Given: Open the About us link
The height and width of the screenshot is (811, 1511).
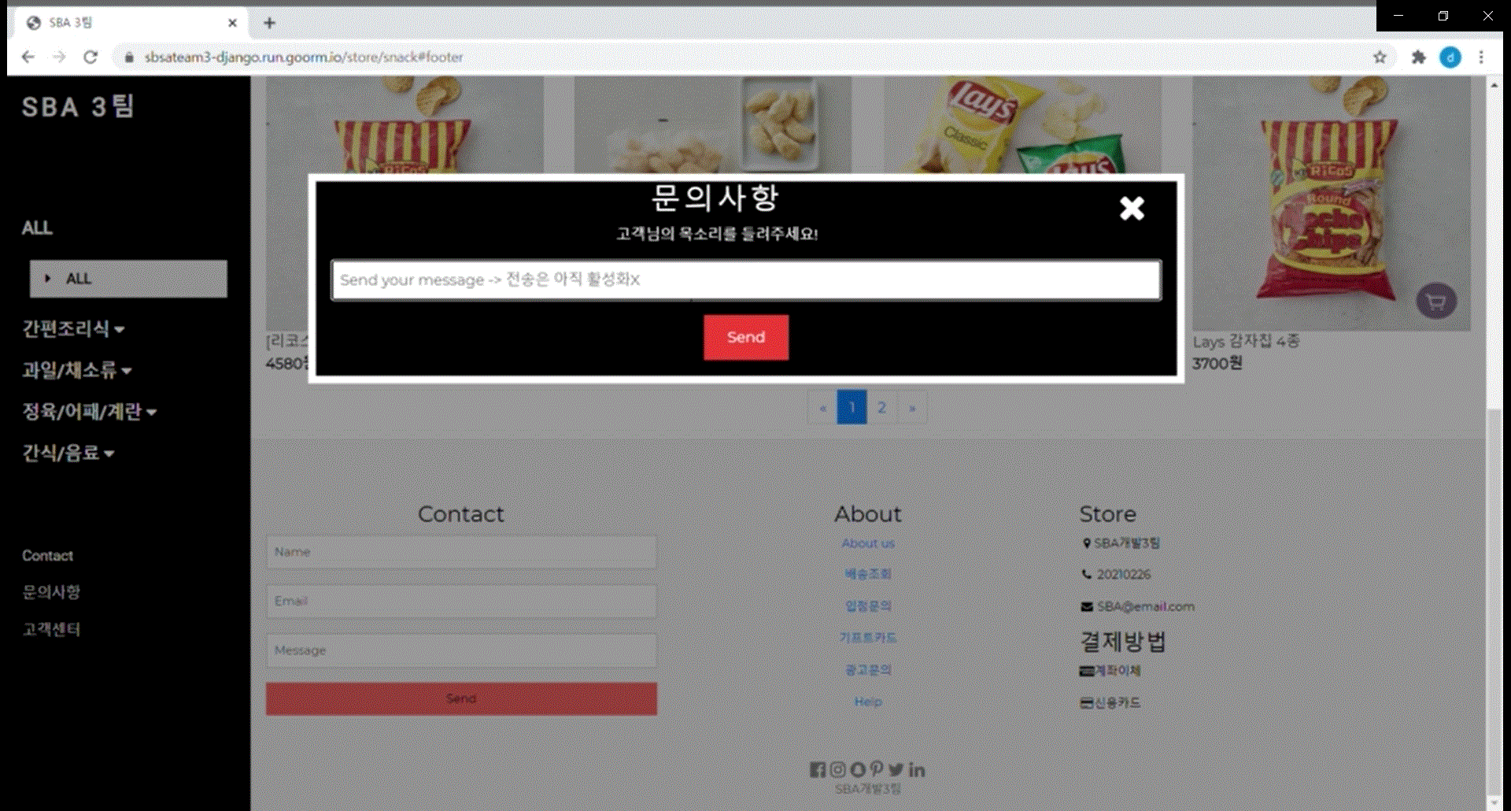Looking at the screenshot, I should coord(867,543).
